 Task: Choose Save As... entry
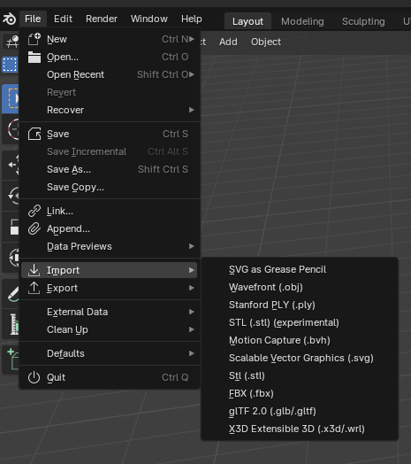110,169
